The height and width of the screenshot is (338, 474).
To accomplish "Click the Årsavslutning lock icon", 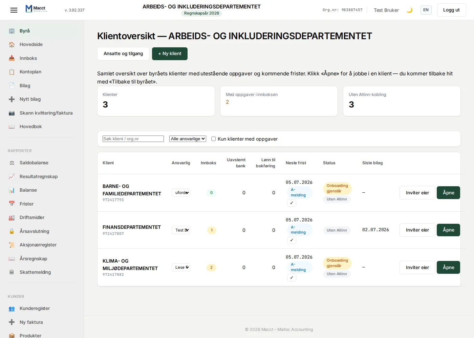I will pyautogui.click(x=12, y=231).
